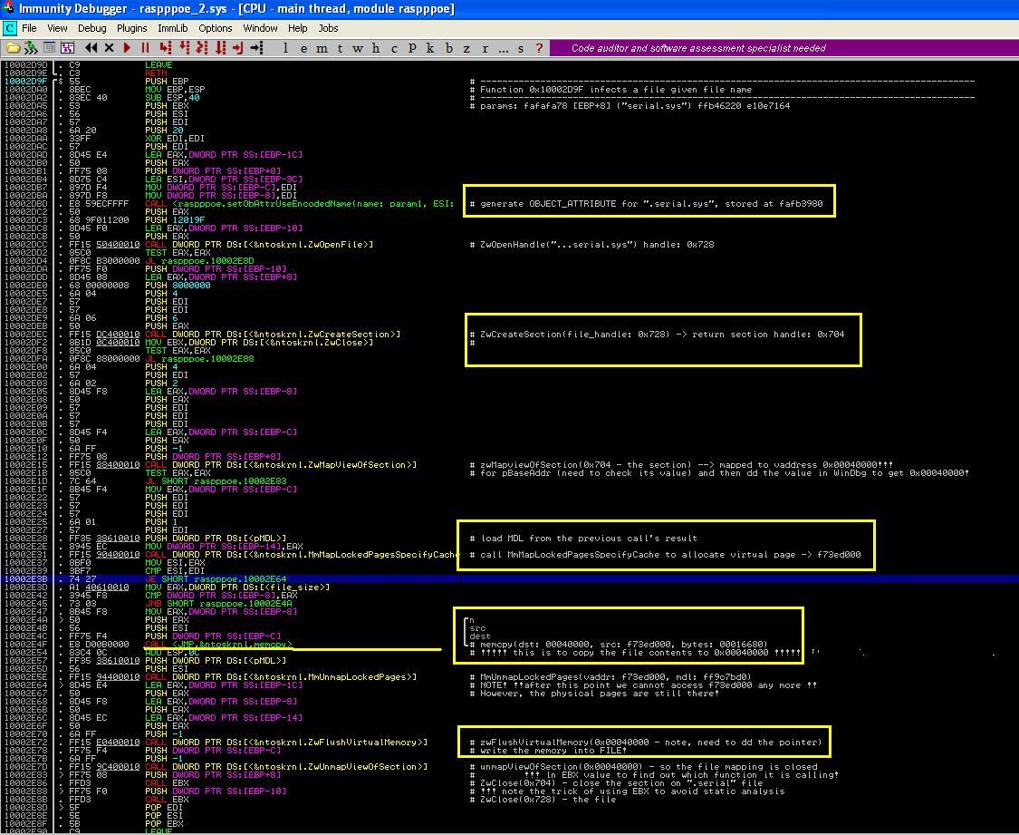The width and height of the screenshot is (1019, 835).
Task: Select the setObAttrUseEncodedName CALL line
Action: 299,204
